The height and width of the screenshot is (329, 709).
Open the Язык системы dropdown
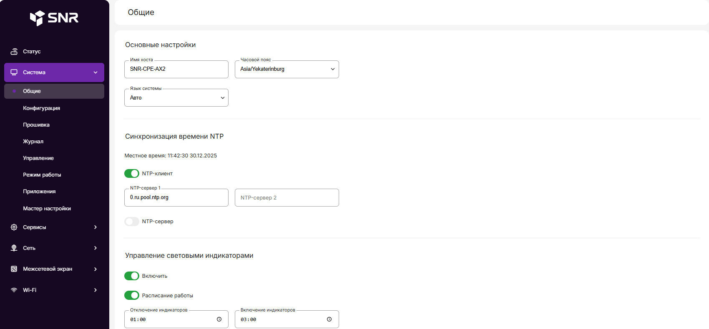pyautogui.click(x=176, y=98)
